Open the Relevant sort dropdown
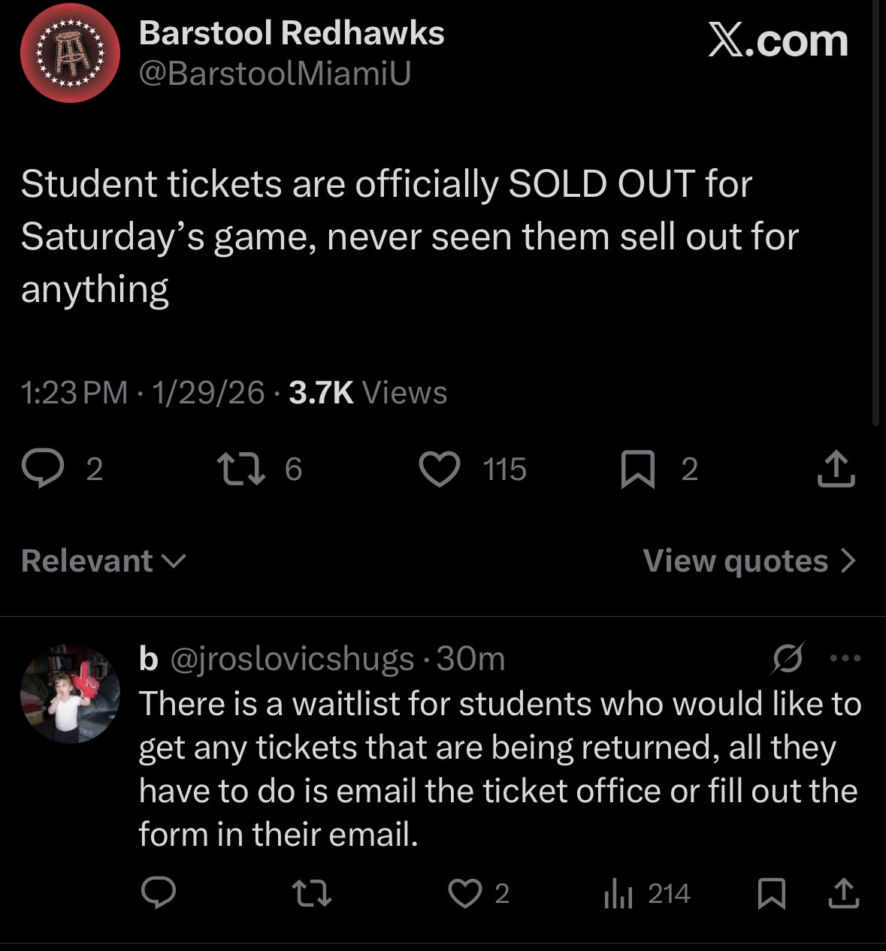 (x=104, y=561)
